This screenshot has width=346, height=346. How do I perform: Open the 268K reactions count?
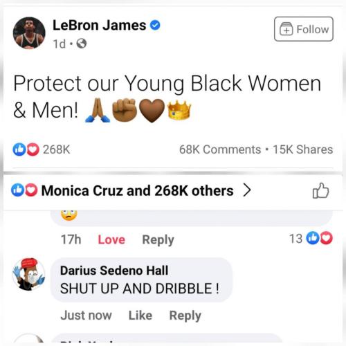[x=56, y=149]
